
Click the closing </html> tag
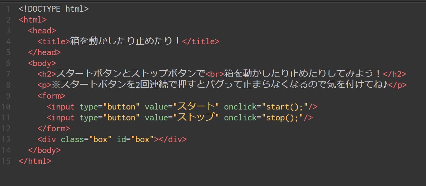pyautogui.click(x=35, y=161)
